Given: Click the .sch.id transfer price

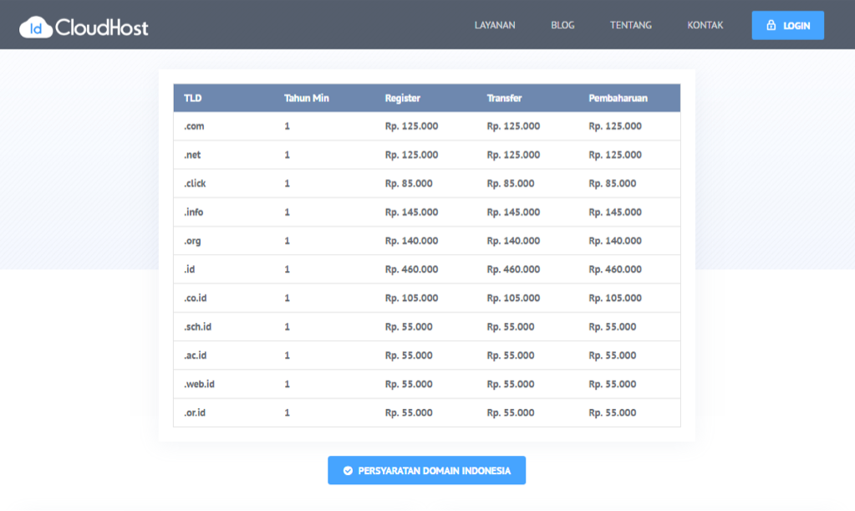Looking at the screenshot, I should 510,326.
